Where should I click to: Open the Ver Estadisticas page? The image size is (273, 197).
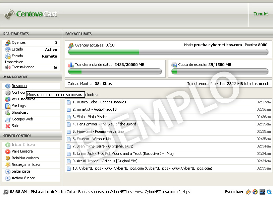pyautogui.click(x=23, y=99)
